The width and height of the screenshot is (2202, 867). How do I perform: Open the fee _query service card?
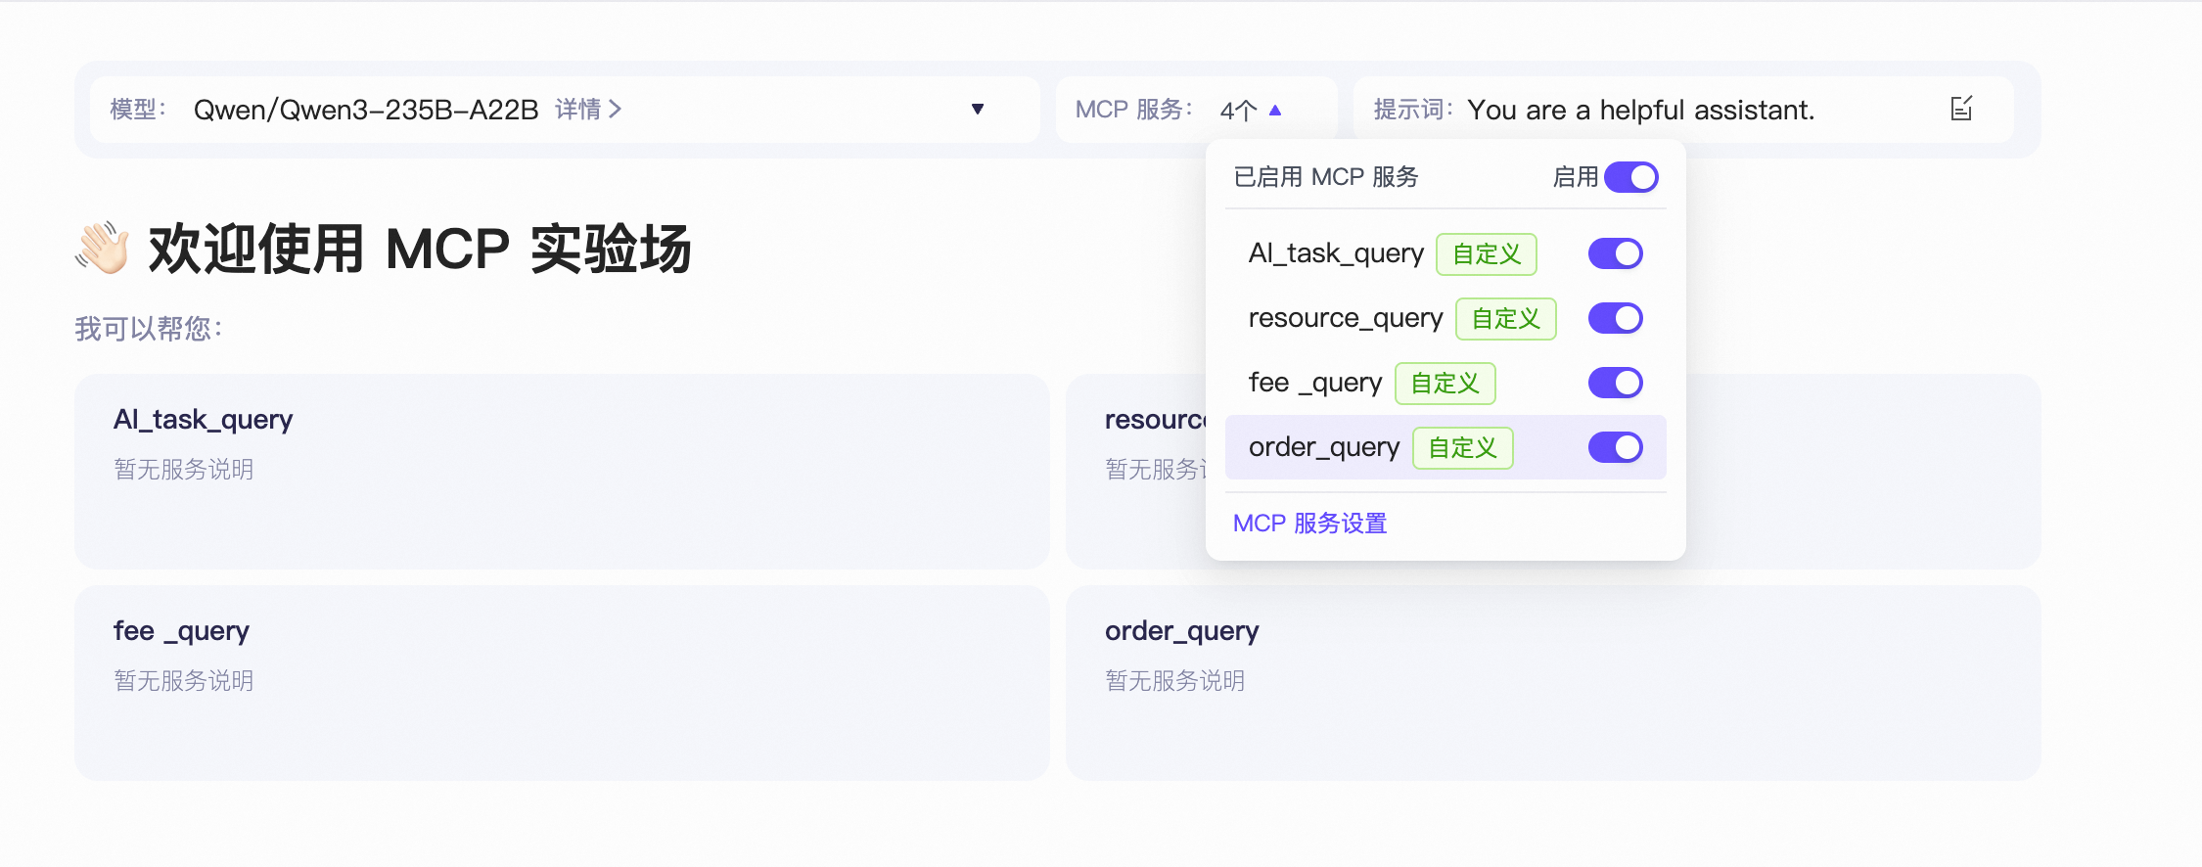coord(562,682)
